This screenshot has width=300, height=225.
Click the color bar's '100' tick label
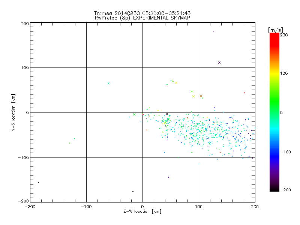284,73
